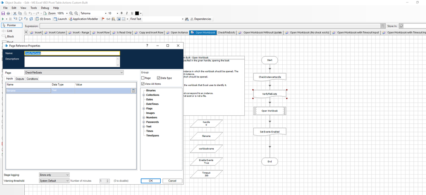Click the Save icon in the toolbar

3,14
